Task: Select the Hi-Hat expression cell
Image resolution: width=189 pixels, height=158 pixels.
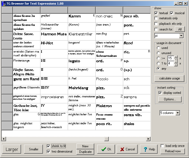Action: click(x=54, y=45)
